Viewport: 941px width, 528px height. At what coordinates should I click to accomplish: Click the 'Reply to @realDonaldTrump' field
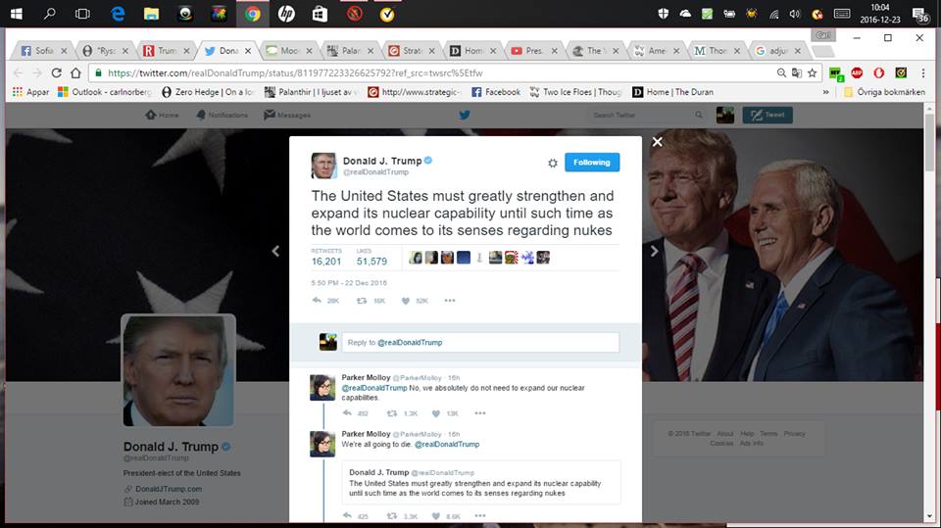[479, 342]
